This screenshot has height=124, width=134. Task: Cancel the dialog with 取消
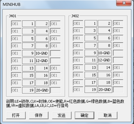click(108, 115)
